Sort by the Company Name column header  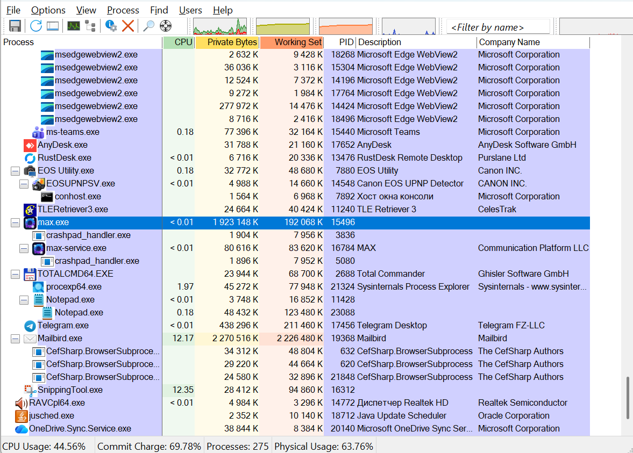click(x=534, y=42)
